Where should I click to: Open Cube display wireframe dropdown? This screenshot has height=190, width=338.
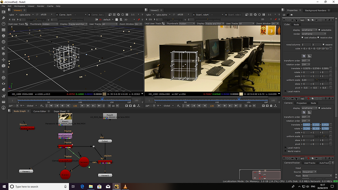pyautogui.click(x=309, y=30)
